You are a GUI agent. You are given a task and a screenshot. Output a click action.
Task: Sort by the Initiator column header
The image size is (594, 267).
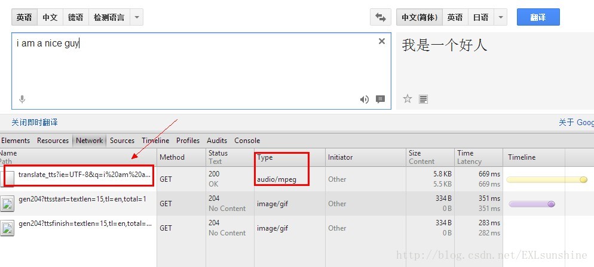365,157
